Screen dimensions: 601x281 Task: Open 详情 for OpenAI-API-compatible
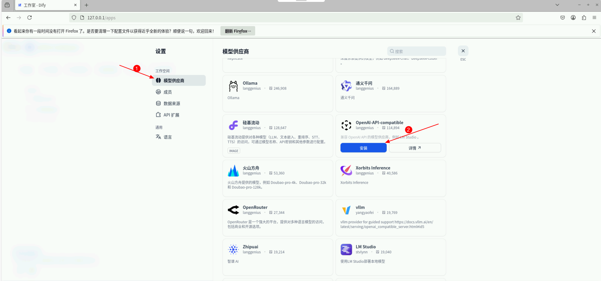point(415,148)
